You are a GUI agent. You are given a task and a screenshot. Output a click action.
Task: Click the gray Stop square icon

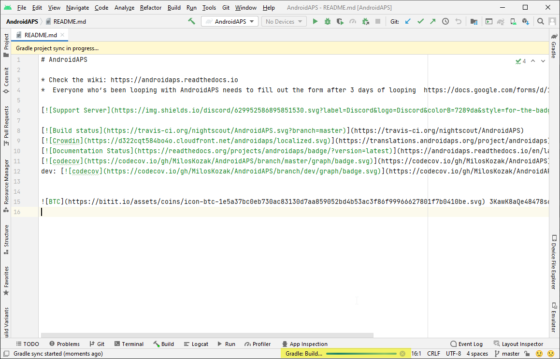click(x=377, y=21)
